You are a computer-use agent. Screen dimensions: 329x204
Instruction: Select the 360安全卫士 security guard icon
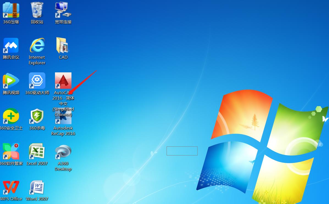click(11, 116)
